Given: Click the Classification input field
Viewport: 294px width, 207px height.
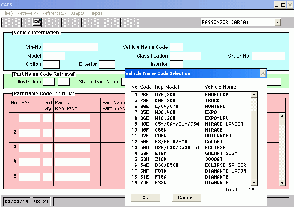Looking at the screenshot, I should coord(185,56).
